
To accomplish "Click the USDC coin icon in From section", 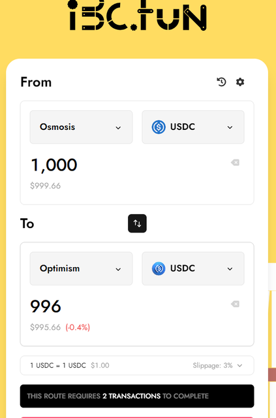I will click(159, 127).
